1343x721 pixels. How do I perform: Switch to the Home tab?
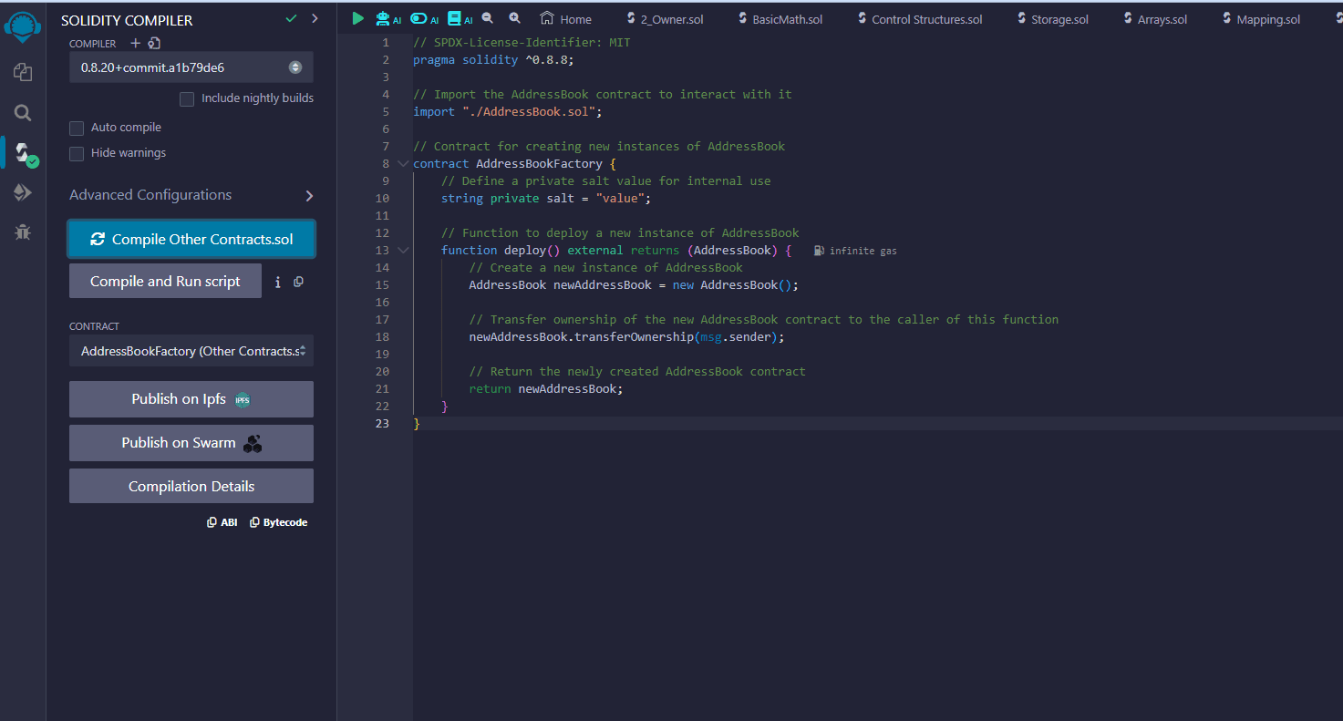coord(565,19)
